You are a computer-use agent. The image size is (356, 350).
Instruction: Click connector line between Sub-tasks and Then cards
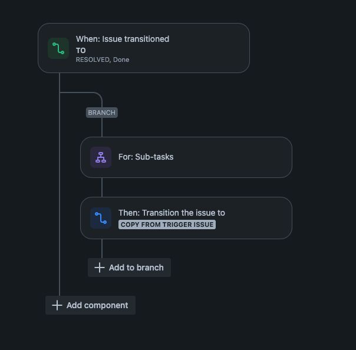(x=102, y=187)
